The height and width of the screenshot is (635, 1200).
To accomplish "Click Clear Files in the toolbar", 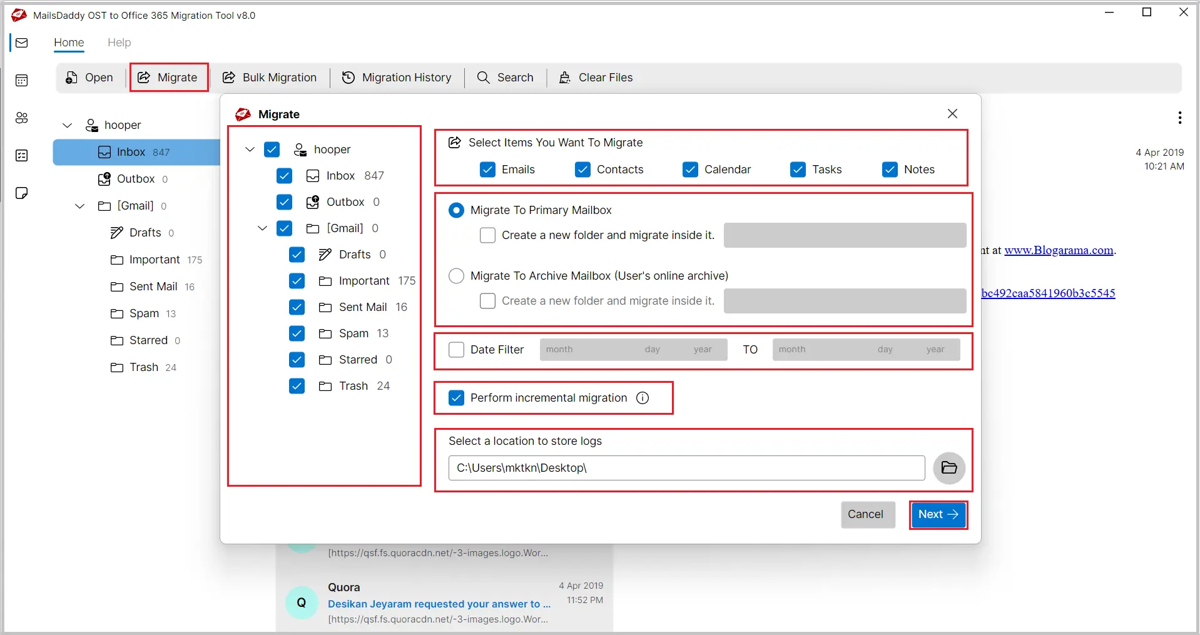I will tap(596, 78).
